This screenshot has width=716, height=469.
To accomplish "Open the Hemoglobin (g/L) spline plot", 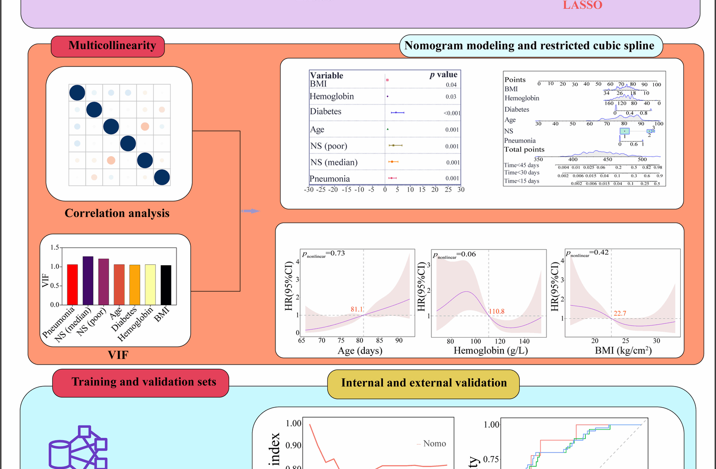I will click(489, 293).
